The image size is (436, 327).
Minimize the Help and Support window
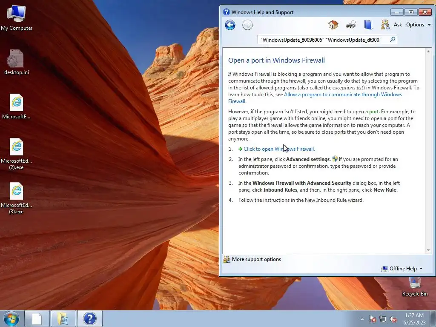(397, 12)
